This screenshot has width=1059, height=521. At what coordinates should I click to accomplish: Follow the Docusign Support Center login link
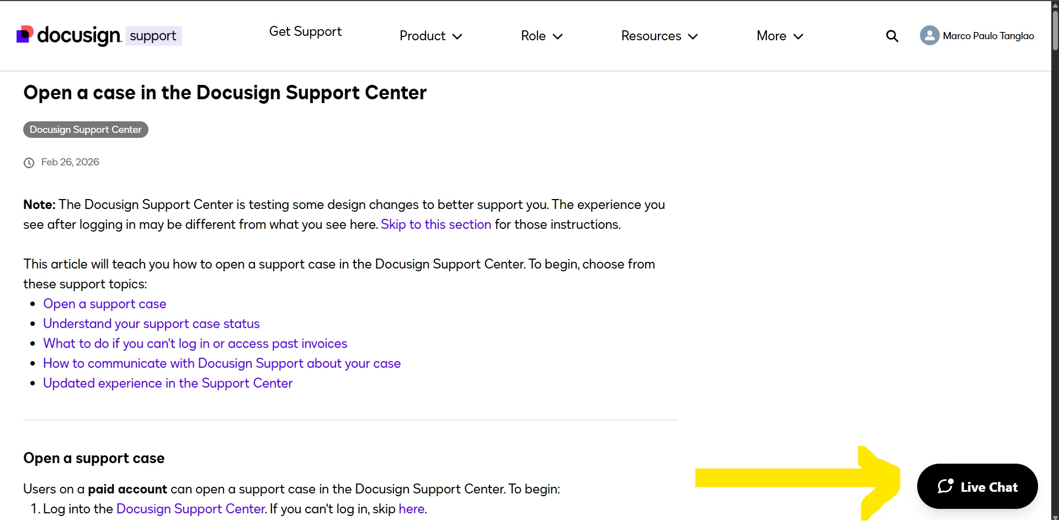pos(191,509)
